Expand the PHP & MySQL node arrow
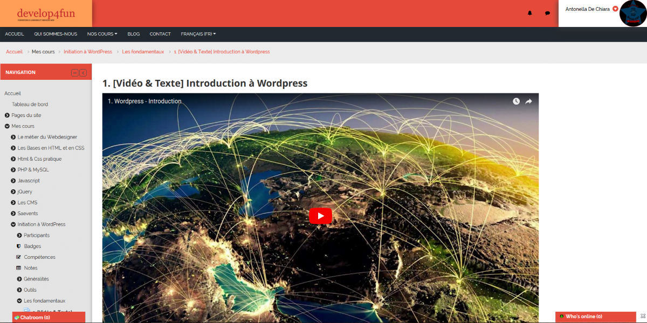This screenshot has width=647, height=323. [13, 170]
